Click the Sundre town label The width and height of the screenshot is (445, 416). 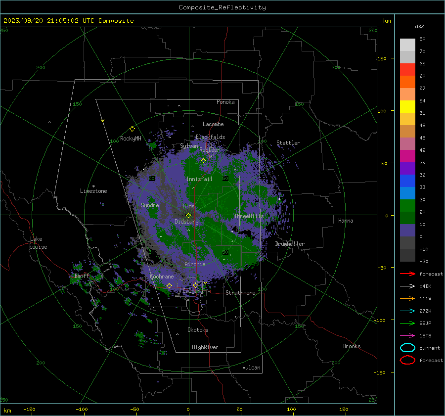point(150,205)
